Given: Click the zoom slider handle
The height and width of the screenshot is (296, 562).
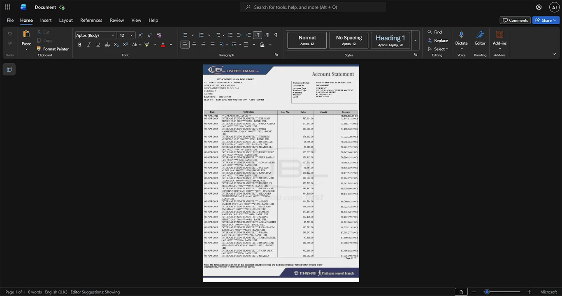Looking at the screenshot, I should tap(487, 292).
